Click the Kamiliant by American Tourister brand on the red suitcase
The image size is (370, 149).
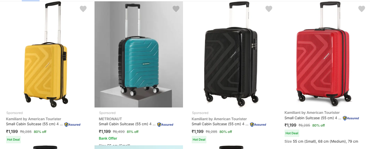pyautogui.click(x=312, y=113)
